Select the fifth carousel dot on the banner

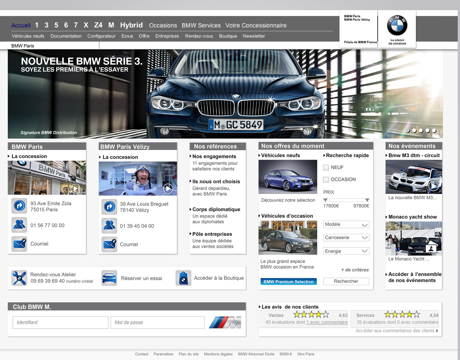click(x=434, y=130)
